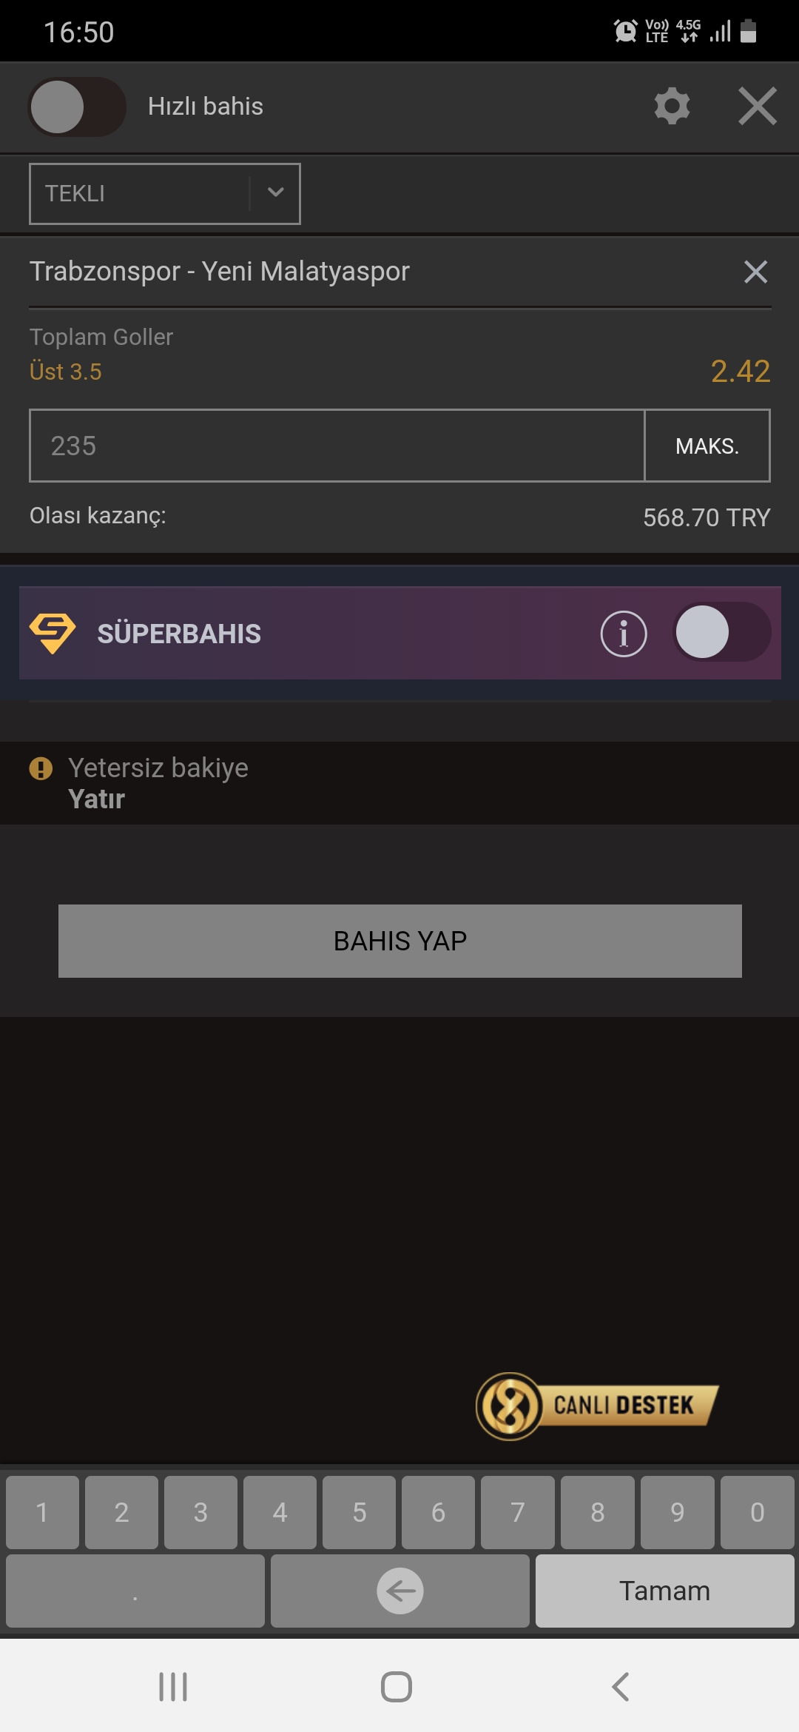Image resolution: width=799 pixels, height=1732 pixels.
Task: Open the Yatır deposit link
Action: tap(96, 799)
